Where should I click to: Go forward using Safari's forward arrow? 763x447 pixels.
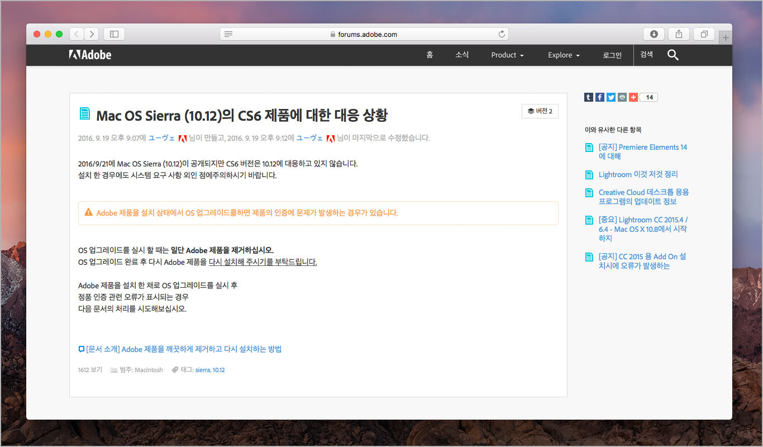[91, 34]
